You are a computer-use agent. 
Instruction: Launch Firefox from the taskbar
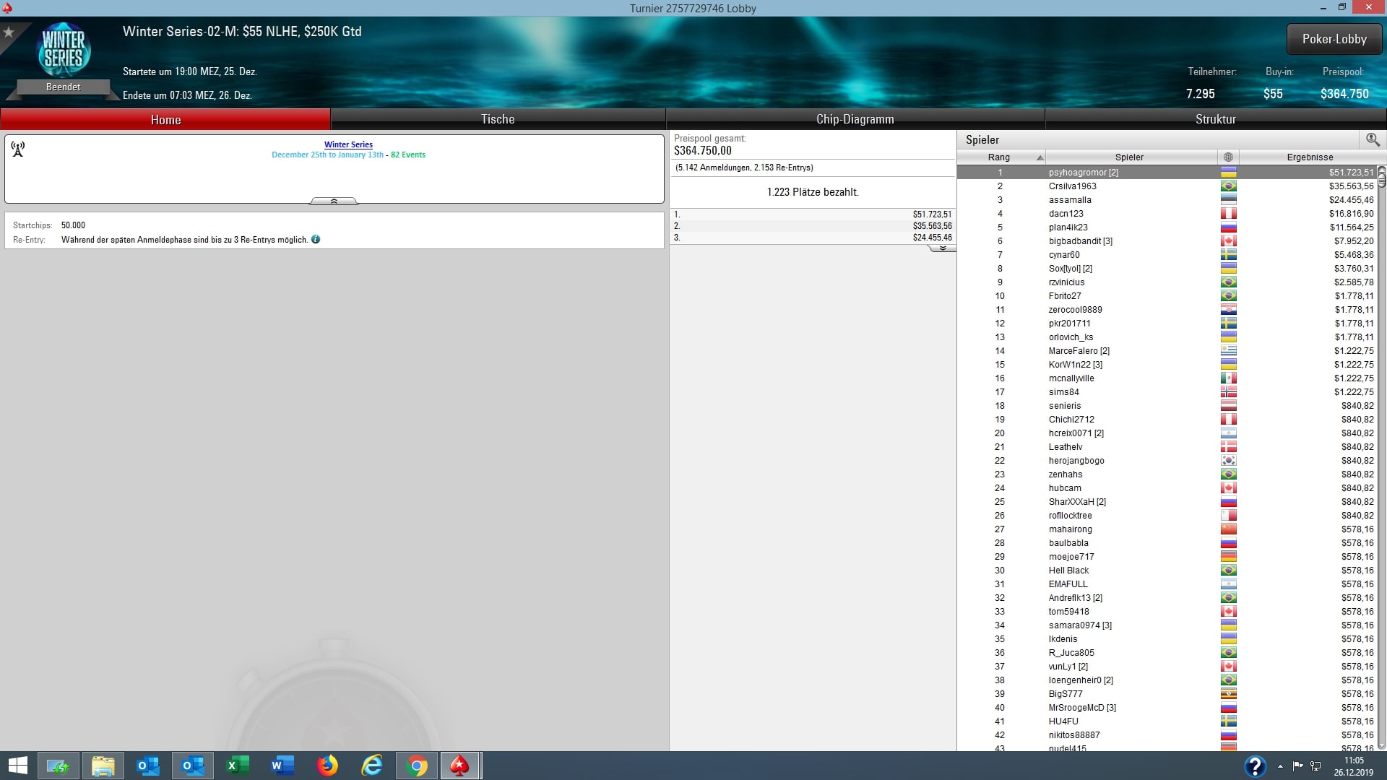tap(327, 766)
